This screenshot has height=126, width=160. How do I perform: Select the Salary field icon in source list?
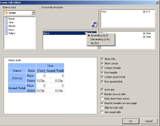click(6, 33)
